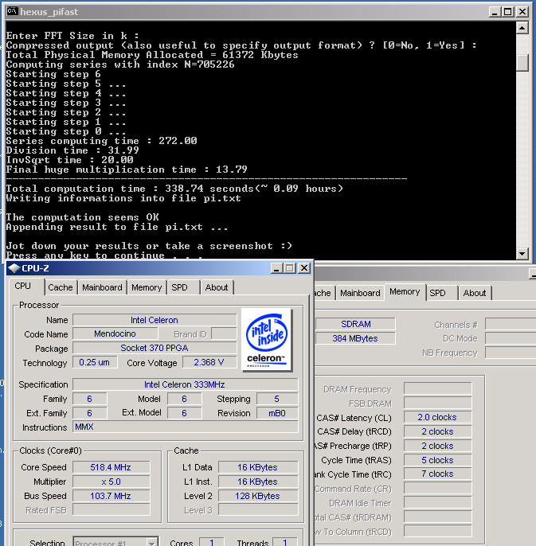Screen dimensions: 536x546
Task: Click the Name field 'Intel Celeron'
Action: pos(155,320)
